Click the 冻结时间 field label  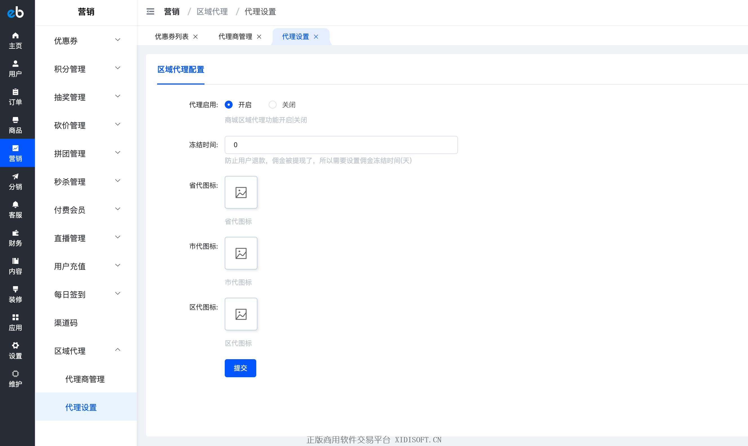[x=204, y=145]
